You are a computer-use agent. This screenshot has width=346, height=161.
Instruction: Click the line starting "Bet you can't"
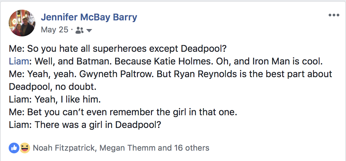(x=123, y=112)
